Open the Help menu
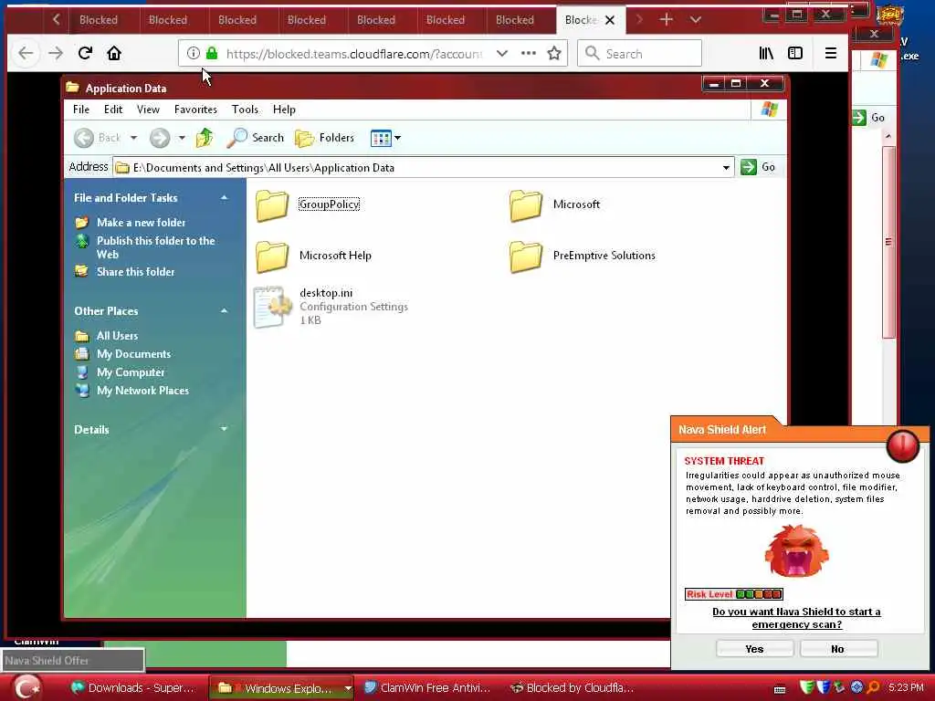Viewport: 935px width, 701px height. coord(284,110)
